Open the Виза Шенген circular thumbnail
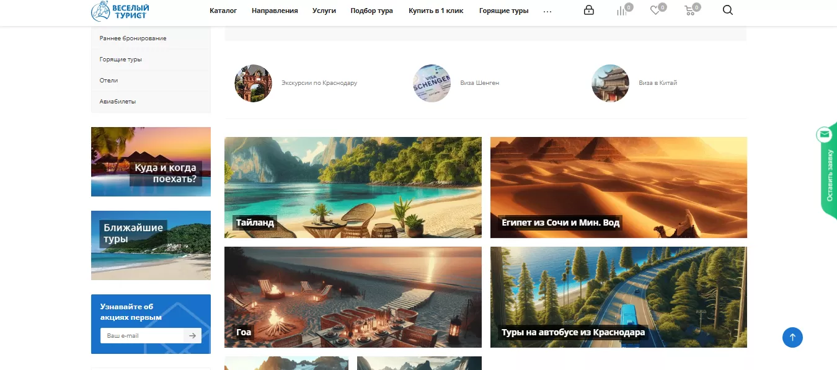Viewport: 837px width, 370px height. coord(432,83)
